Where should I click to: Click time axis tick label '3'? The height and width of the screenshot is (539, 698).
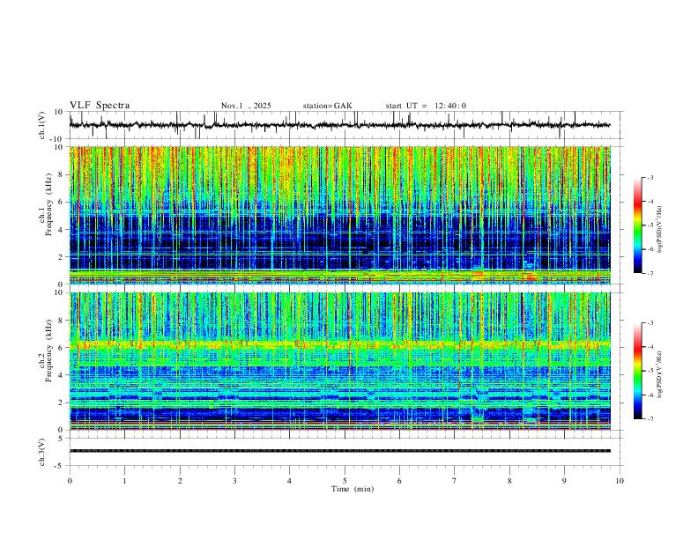[x=234, y=481]
